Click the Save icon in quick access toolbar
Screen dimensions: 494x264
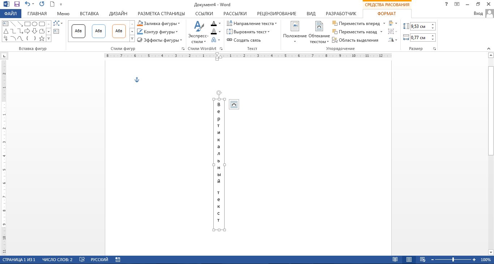(x=17, y=4)
